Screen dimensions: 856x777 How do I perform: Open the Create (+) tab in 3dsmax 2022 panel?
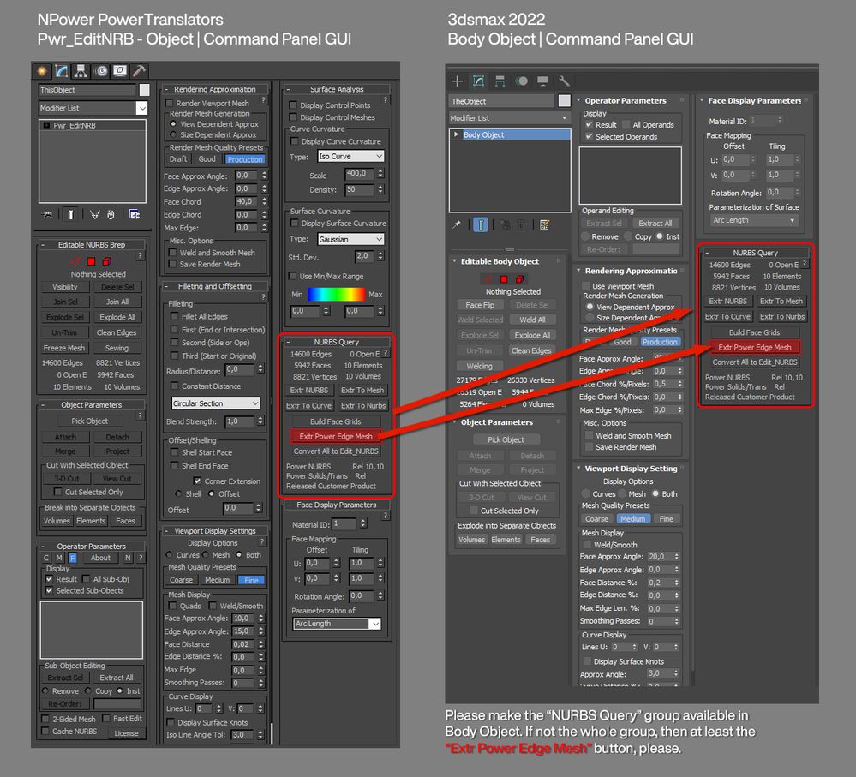tap(457, 81)
